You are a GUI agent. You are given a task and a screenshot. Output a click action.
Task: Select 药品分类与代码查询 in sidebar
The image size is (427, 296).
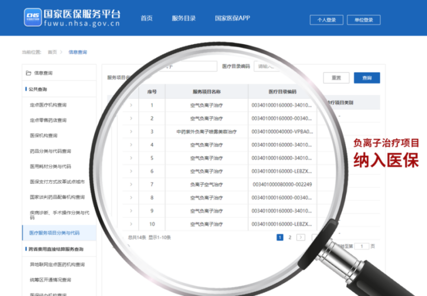(50, 151)
